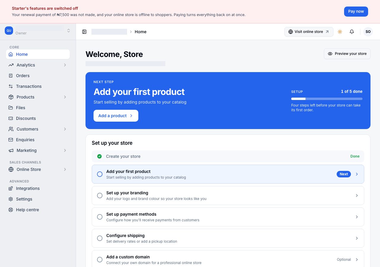Expand the Customers submenu chevron
380x267 pixels.
click(65, 129)
